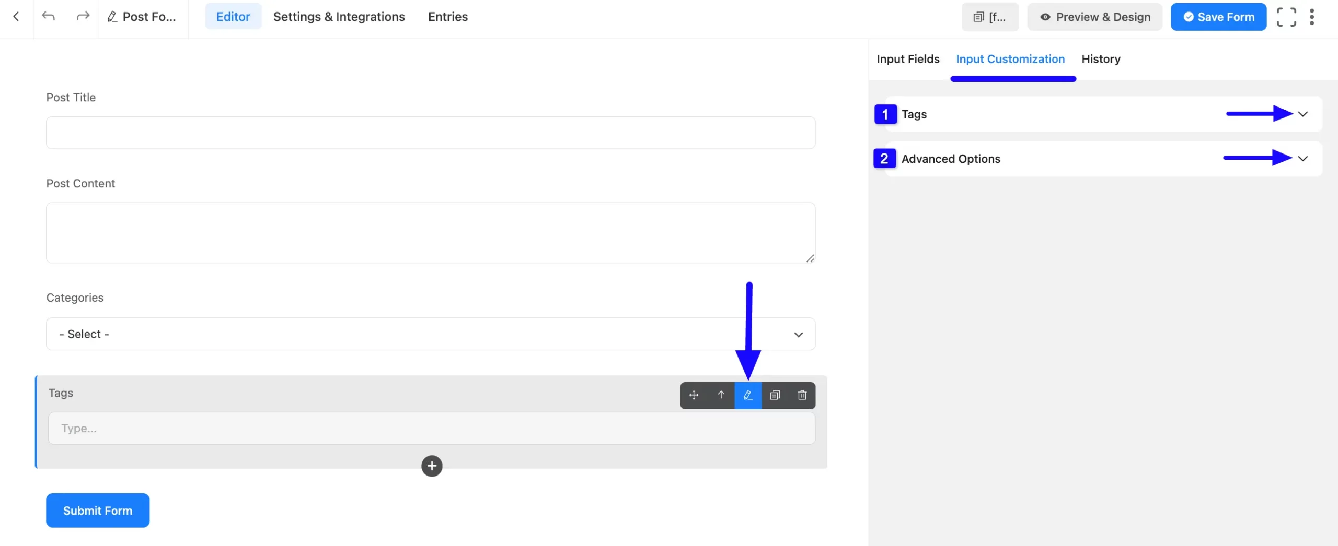Switch to Input Fields tab

pos(908,59)
